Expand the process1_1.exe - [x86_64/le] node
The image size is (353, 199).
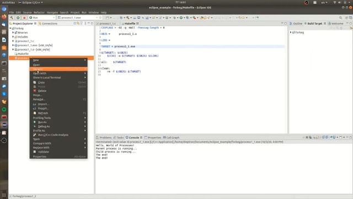[13, 45]
